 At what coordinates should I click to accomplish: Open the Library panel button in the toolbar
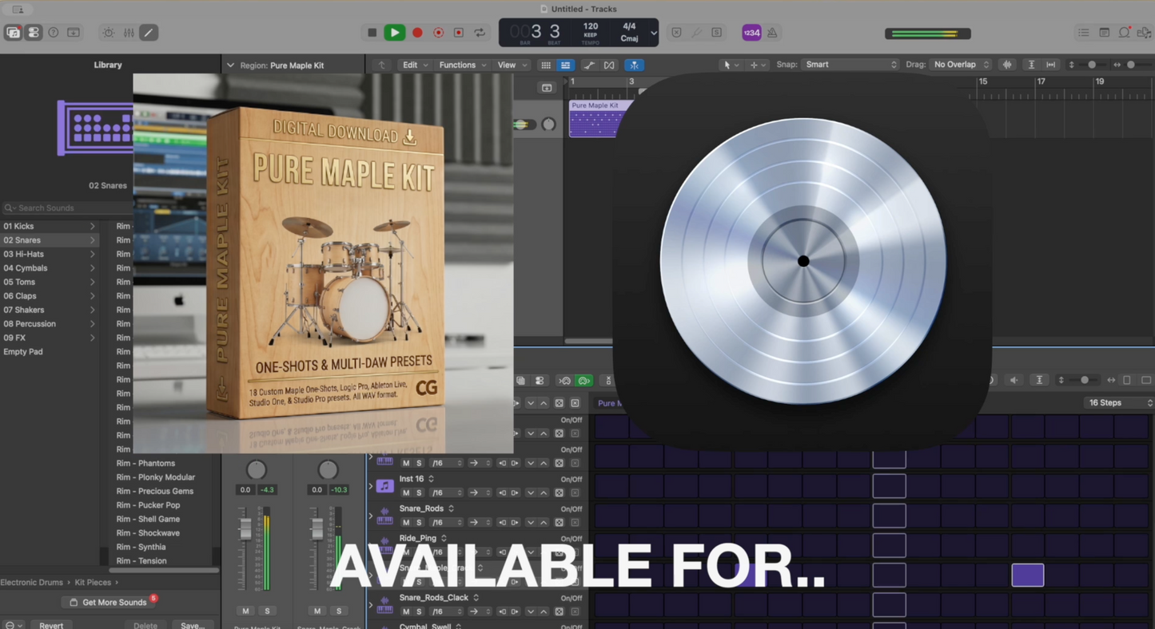(14, 33)
